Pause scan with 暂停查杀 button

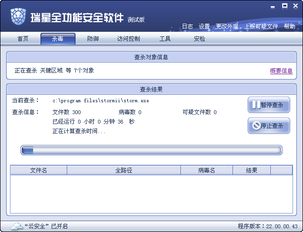tap(269, 105)
